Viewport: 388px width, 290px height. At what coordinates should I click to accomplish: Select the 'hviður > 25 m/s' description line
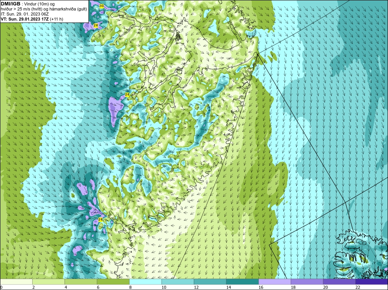coord(44,9)
